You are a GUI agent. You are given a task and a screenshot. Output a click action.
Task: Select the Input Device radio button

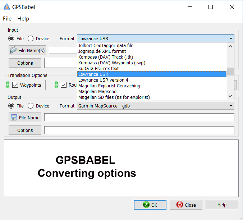coord(31,38)
